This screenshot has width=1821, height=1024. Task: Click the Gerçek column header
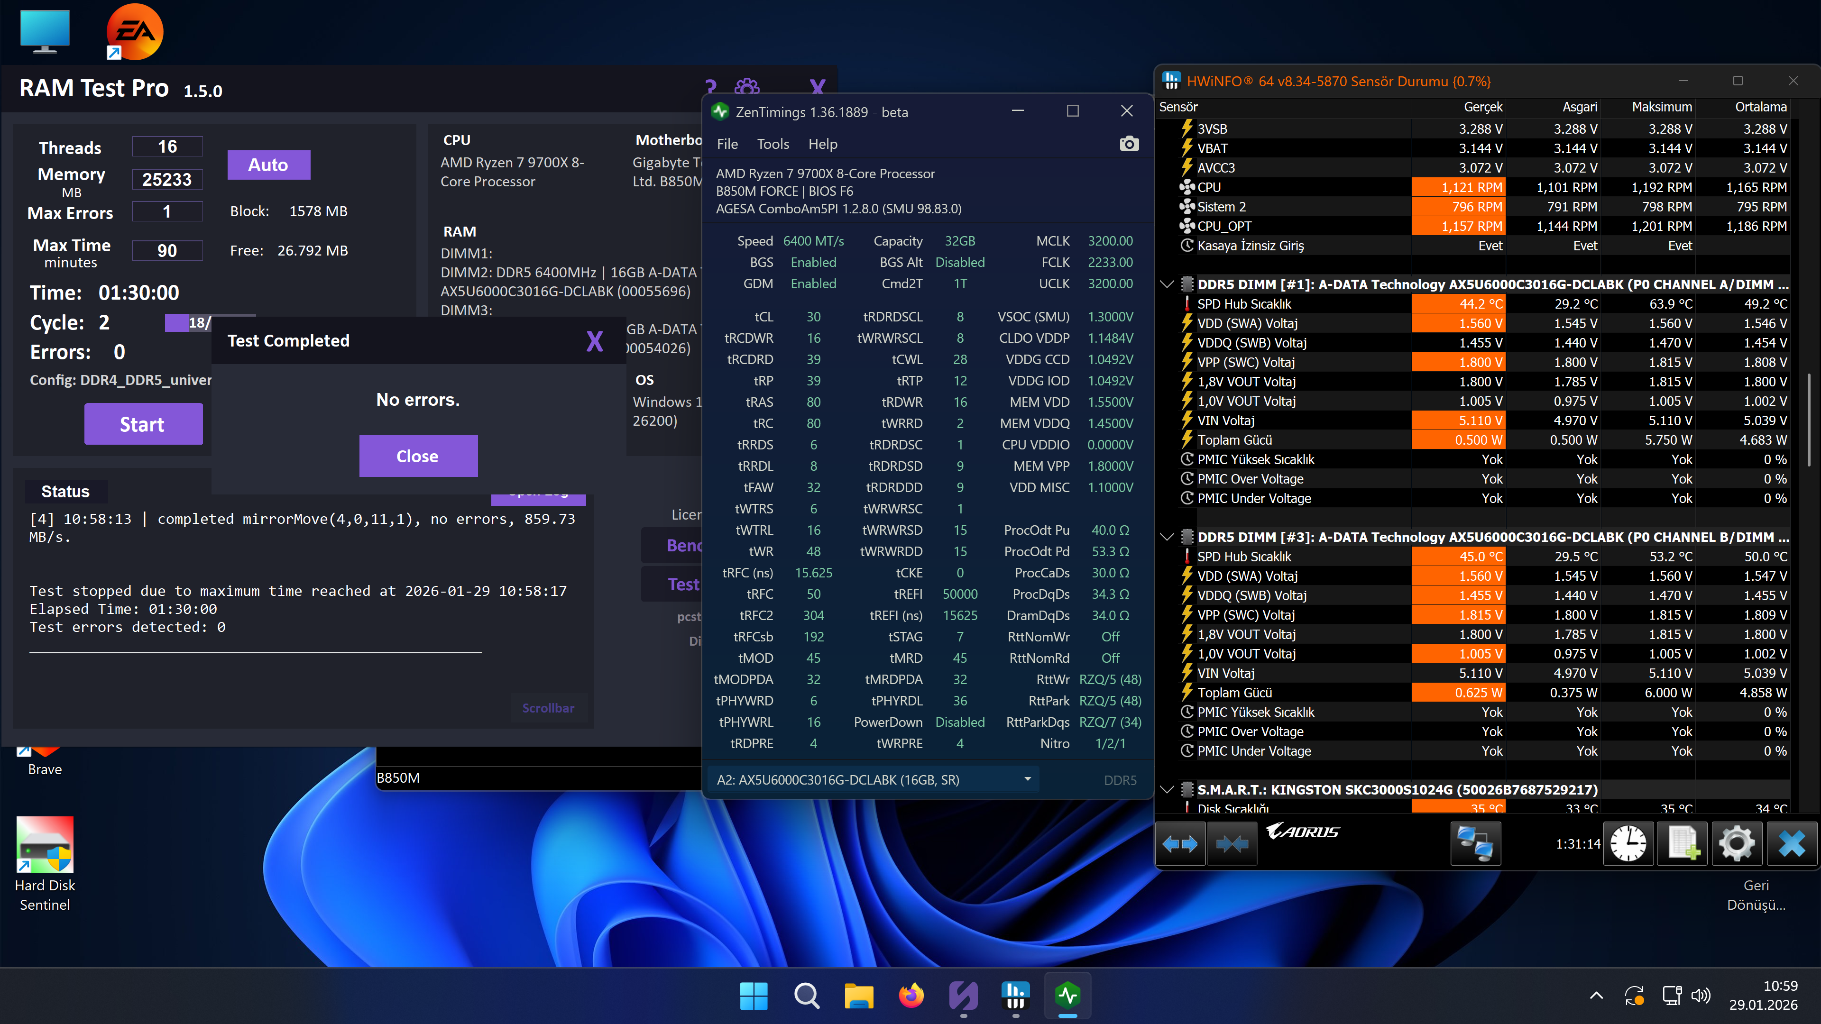coord(1459,107)
